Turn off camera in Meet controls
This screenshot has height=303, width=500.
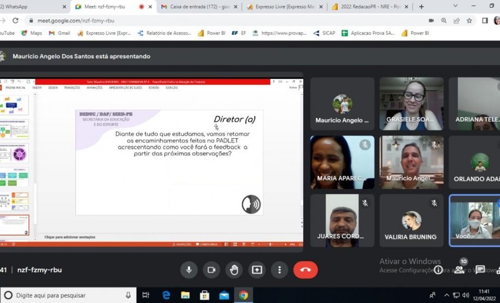(211, 270)
